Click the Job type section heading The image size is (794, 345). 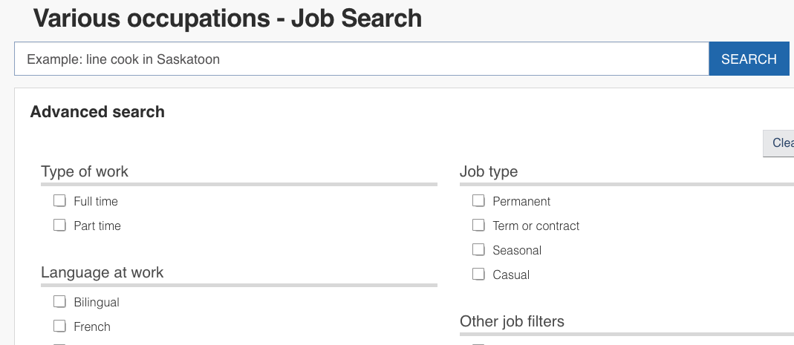pos(489,171)
